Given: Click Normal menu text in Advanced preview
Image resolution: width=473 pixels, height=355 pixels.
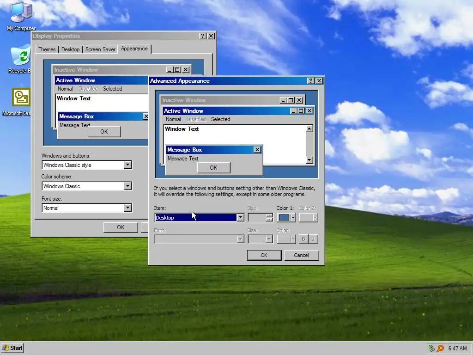Looking at the screenshot, I should 173,119.
